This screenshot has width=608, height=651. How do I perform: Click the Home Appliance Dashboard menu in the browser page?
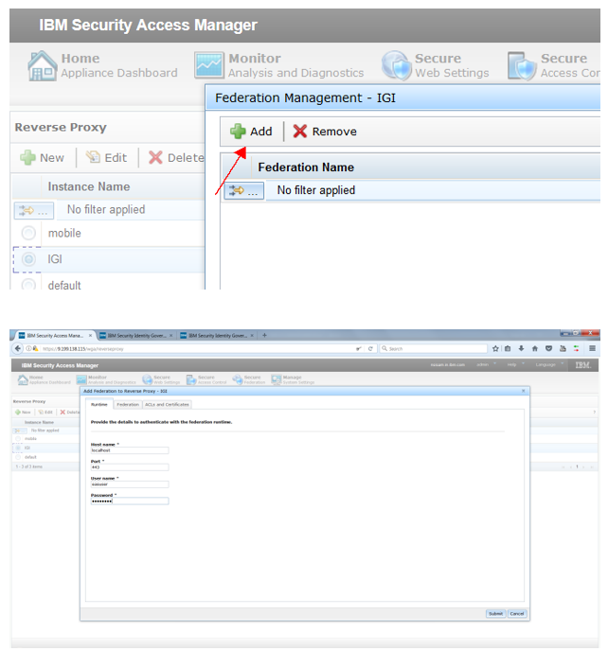pos(45,379)
